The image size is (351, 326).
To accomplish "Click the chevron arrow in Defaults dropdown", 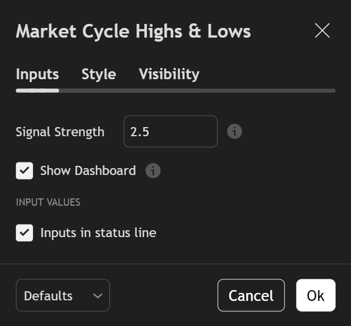I will pos(97,296).
